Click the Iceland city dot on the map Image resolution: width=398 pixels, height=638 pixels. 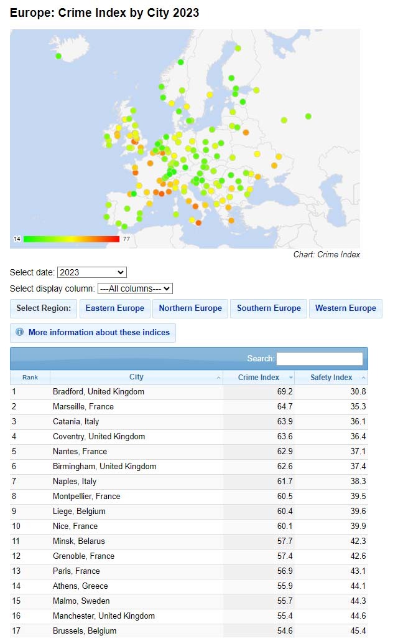58,56
